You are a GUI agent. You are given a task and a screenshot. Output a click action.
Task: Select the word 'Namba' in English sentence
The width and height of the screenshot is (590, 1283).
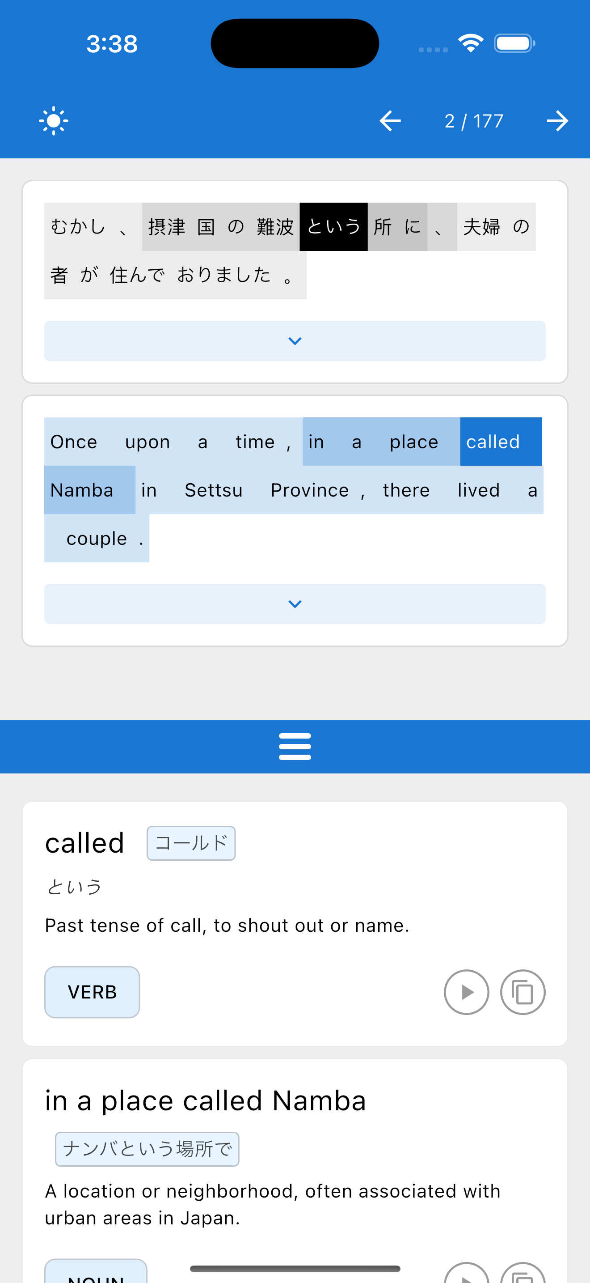[x=82, y=490]
